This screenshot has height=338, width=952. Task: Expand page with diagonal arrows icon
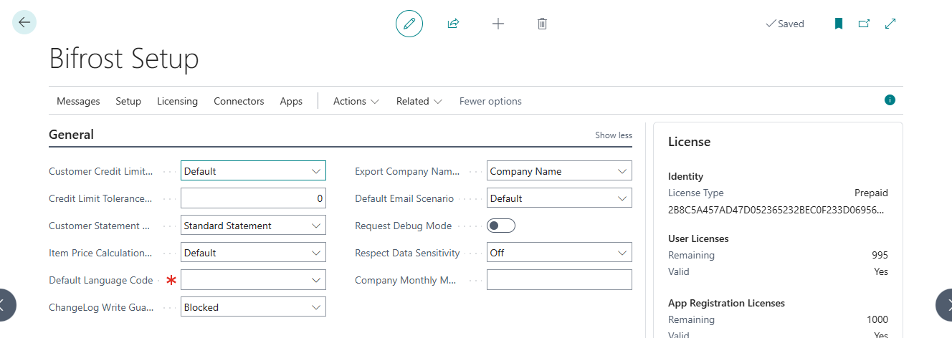click(890, 24)
